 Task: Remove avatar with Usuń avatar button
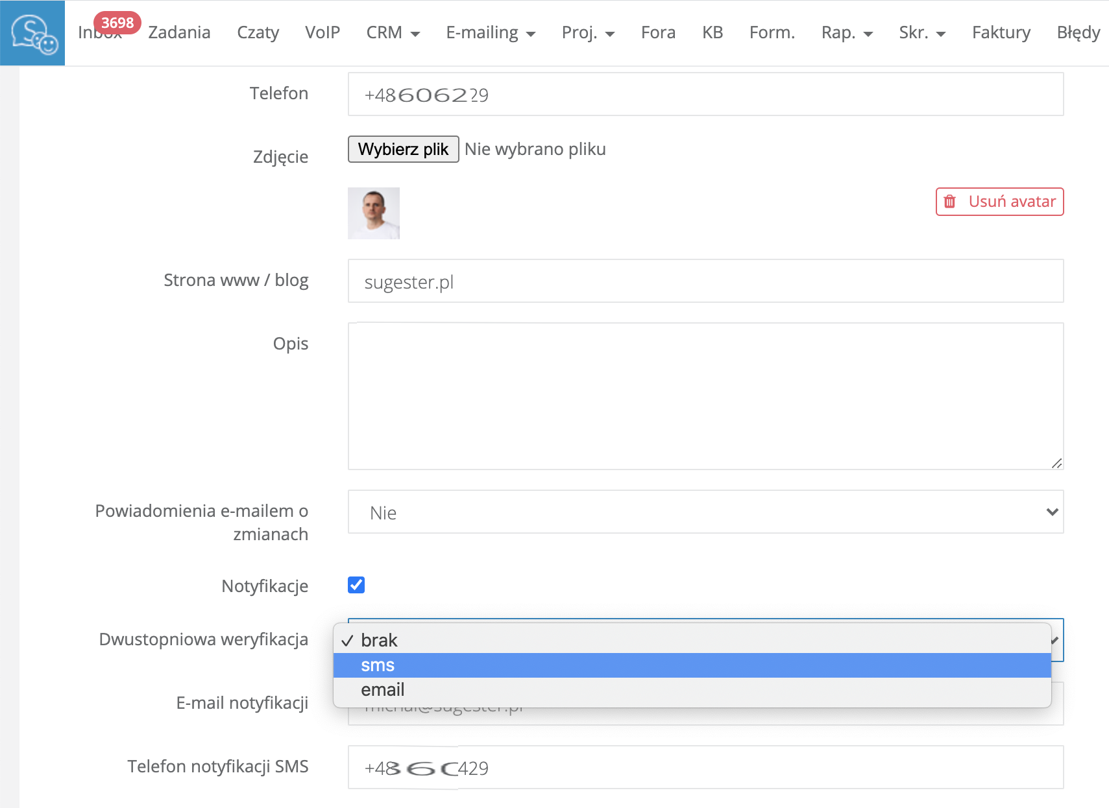click(999, 202)
